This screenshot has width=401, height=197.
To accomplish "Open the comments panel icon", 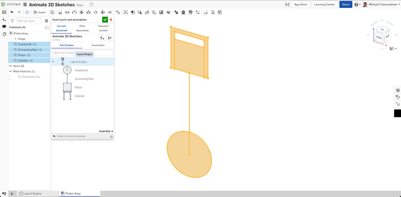I will (4, 26).
